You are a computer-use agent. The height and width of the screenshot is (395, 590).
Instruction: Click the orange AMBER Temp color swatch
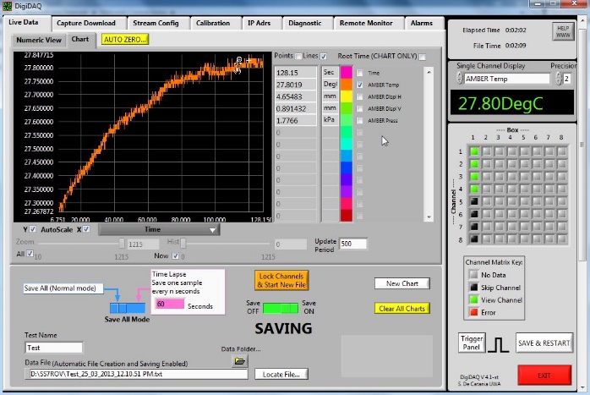(345, 85)
